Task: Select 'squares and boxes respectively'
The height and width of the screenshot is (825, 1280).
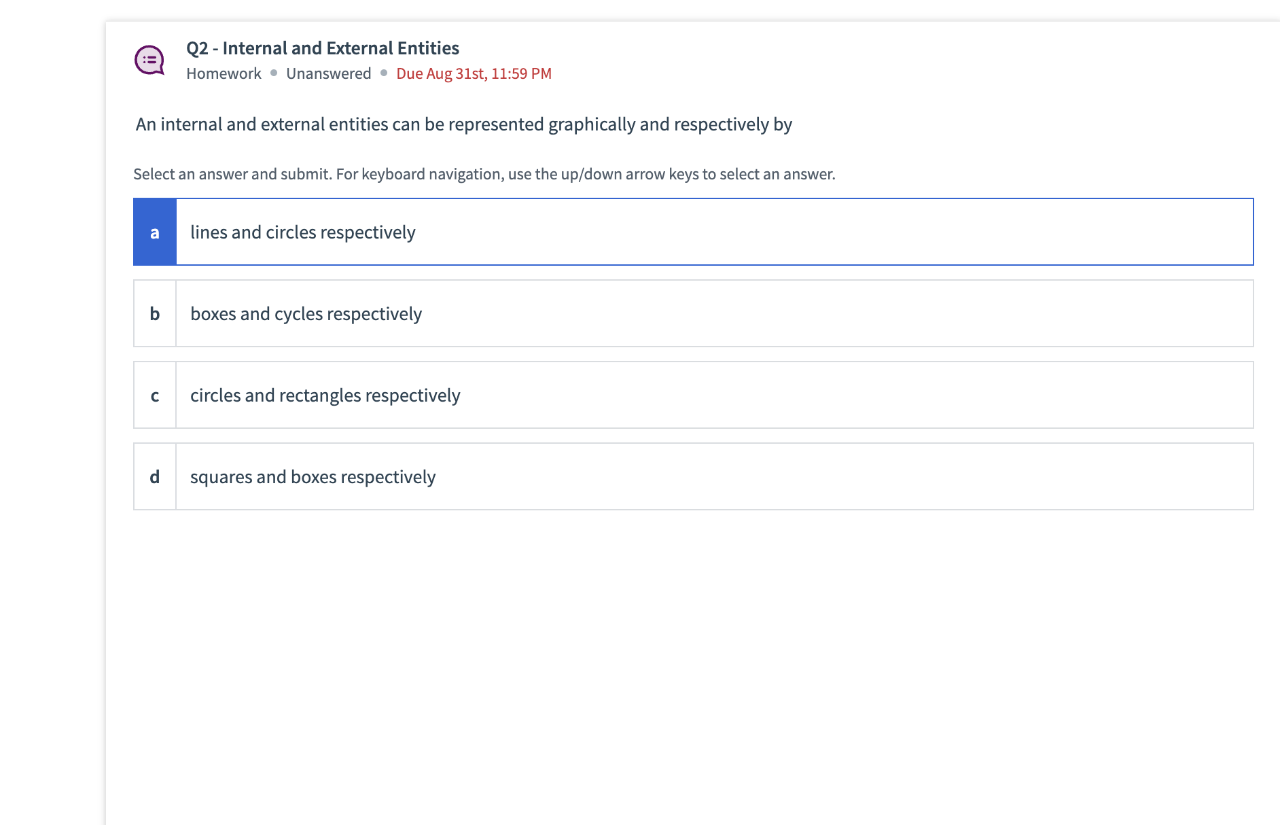Action: pos(313,476)
